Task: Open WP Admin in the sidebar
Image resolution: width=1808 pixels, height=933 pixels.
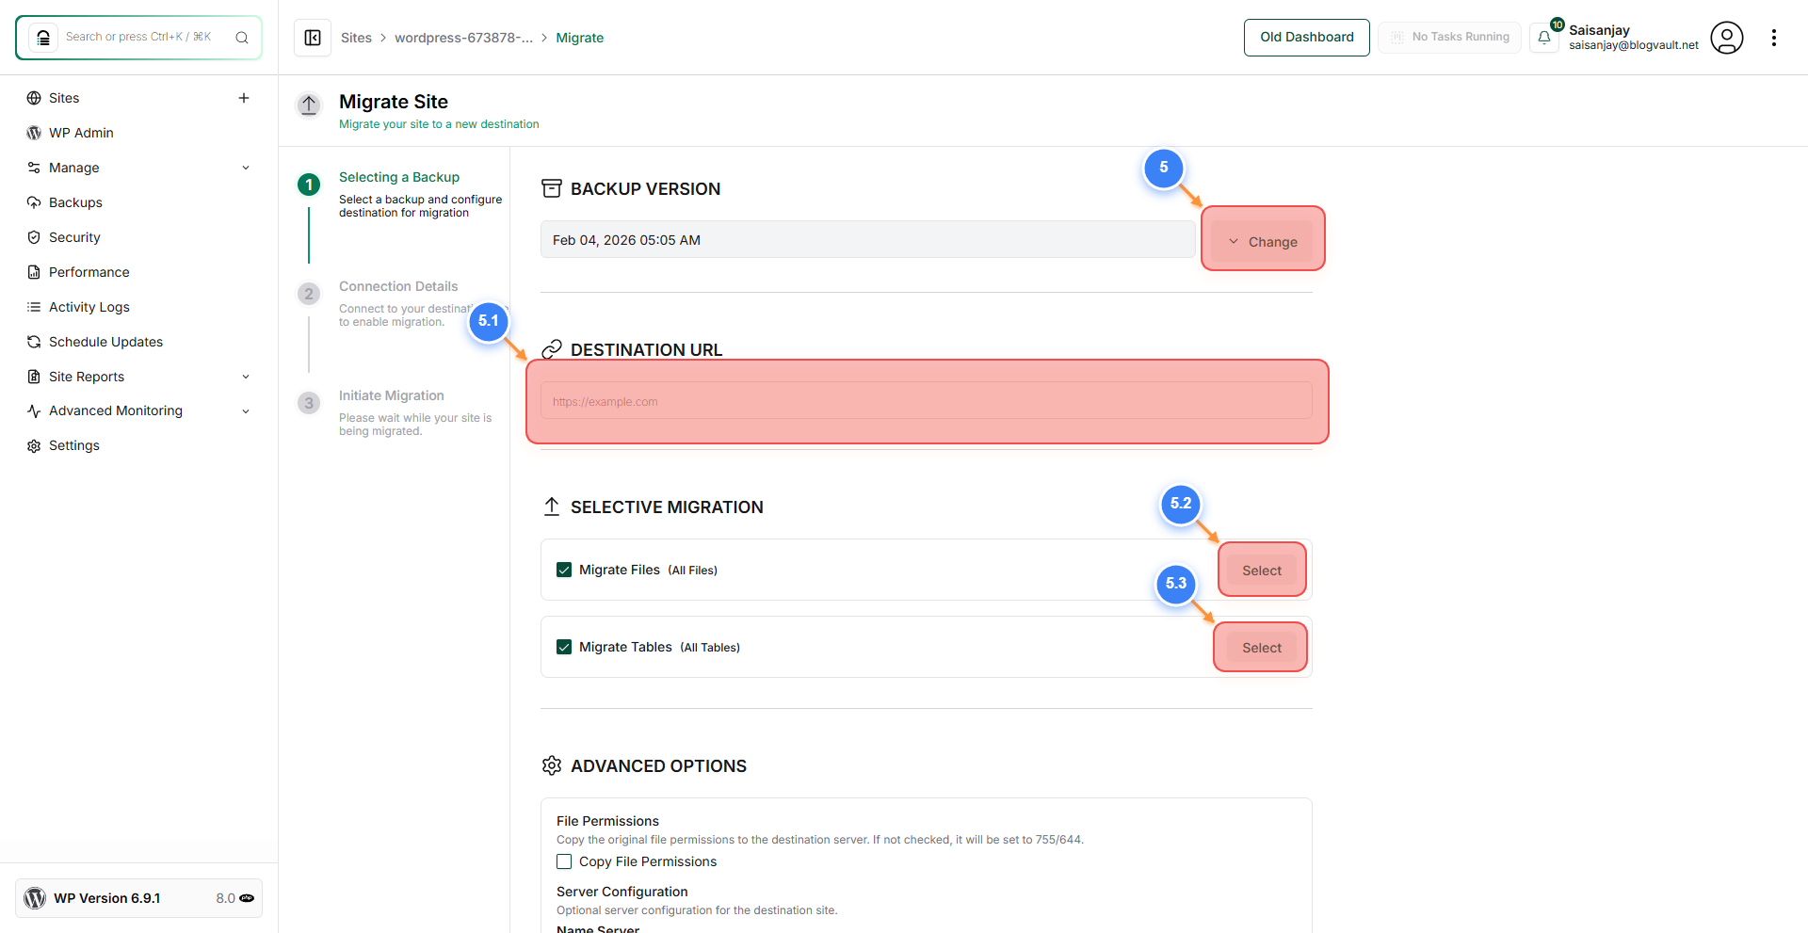Action: 81,133
